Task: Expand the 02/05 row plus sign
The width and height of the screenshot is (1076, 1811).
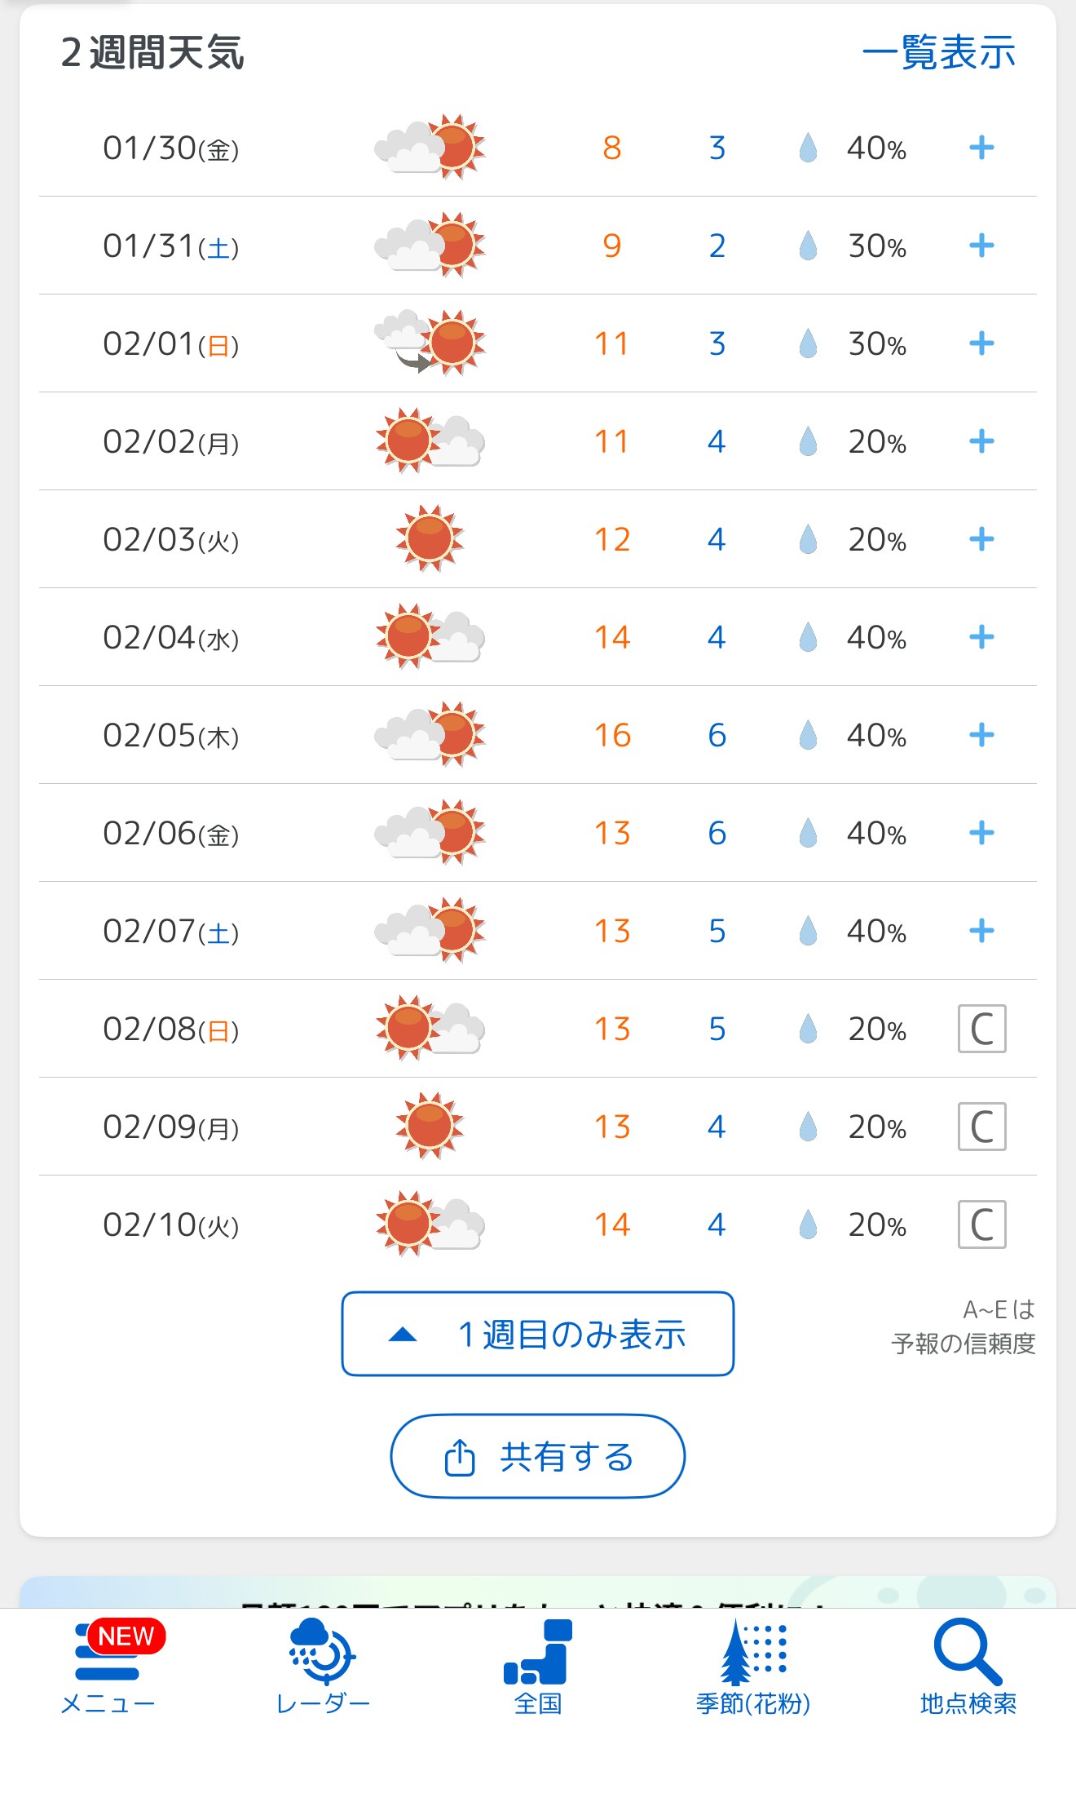Action: click(x=981, y=735)
